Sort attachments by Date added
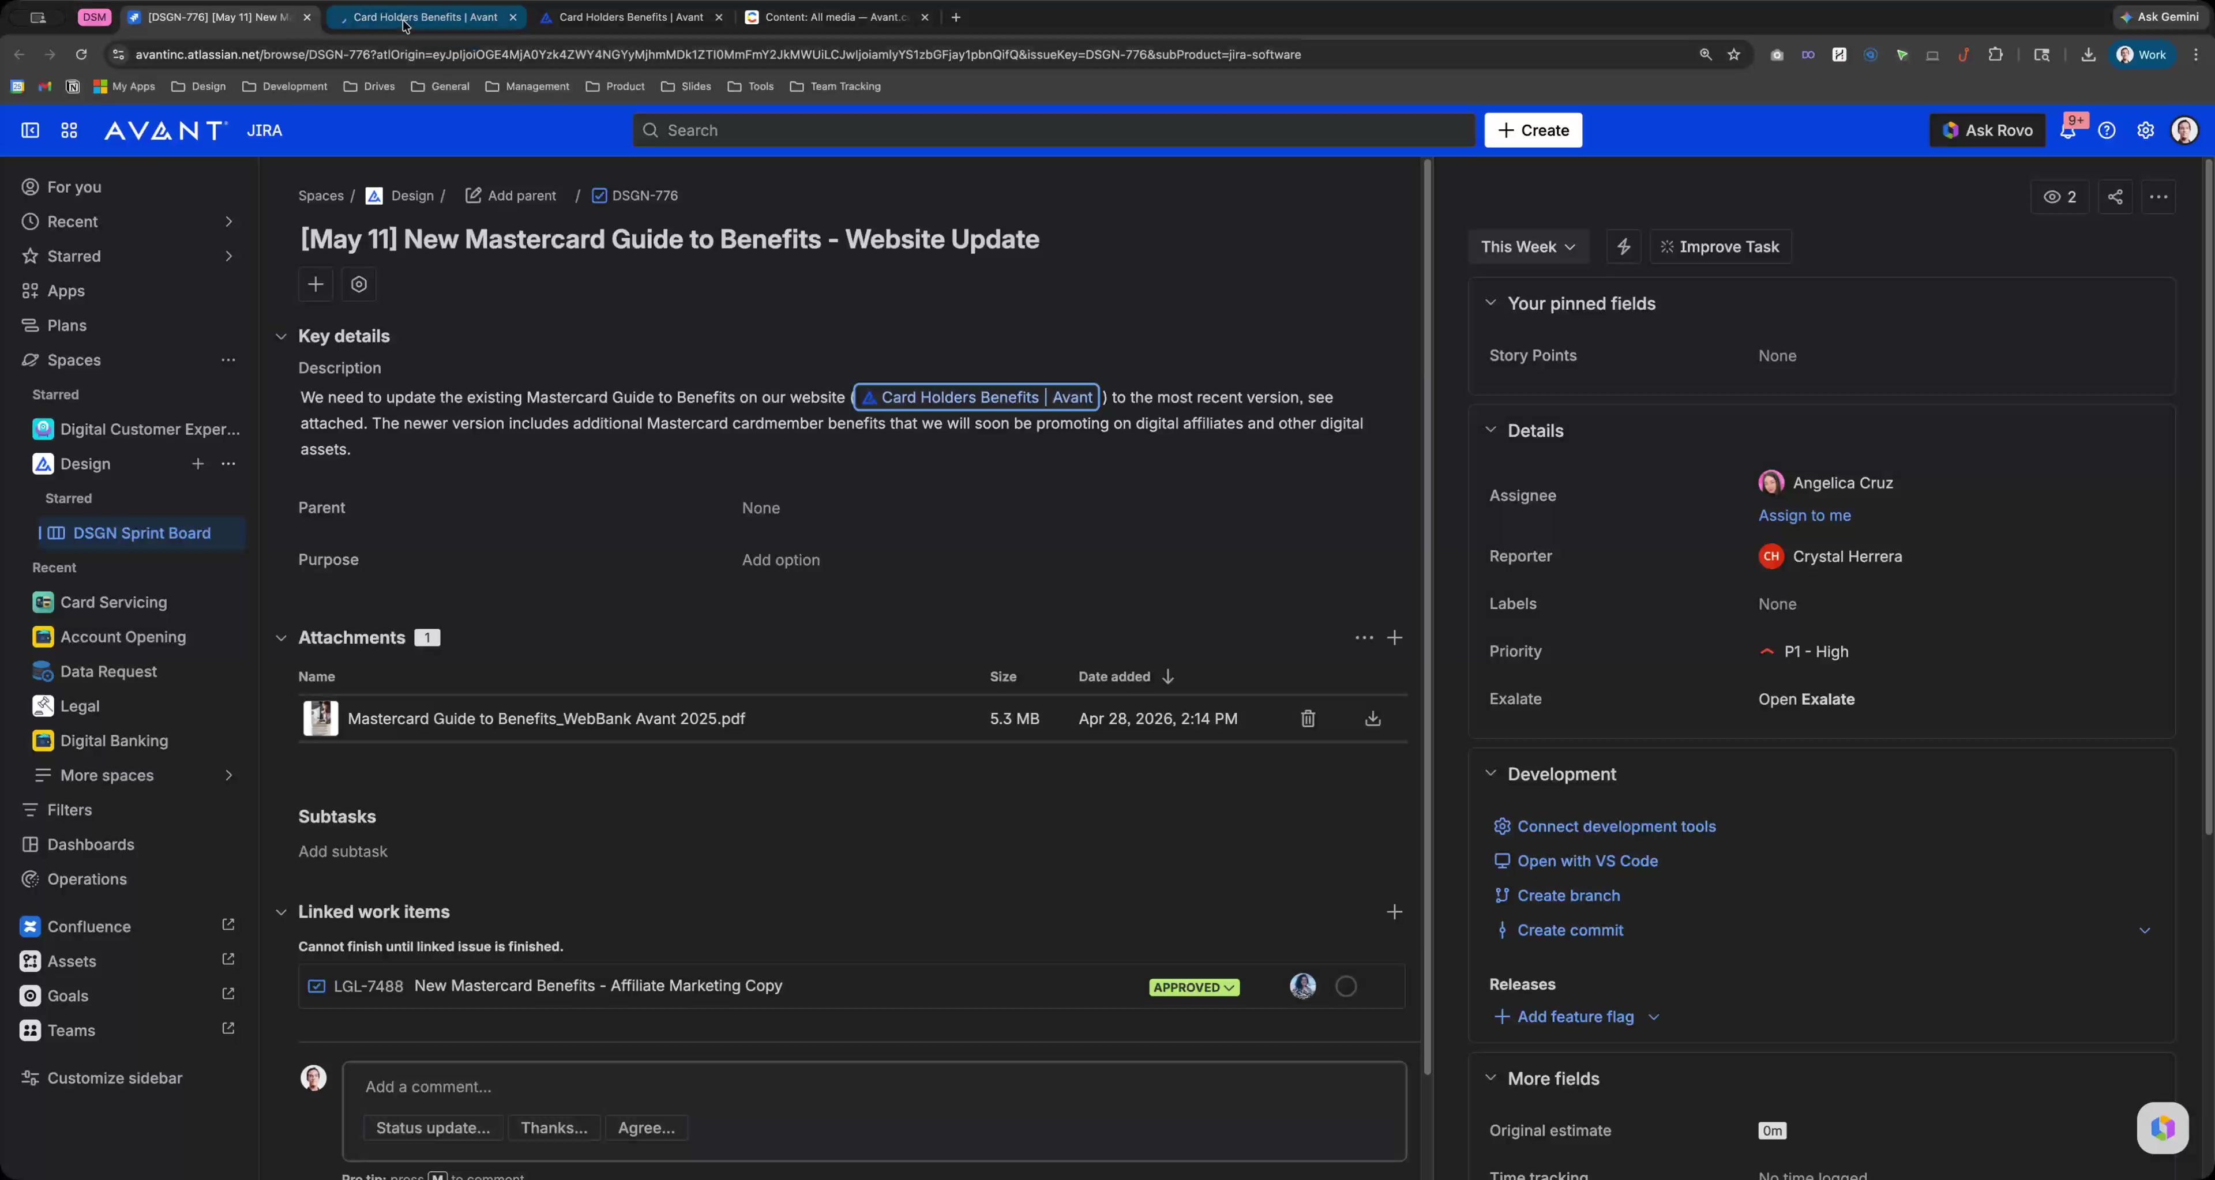2215x1180 pixels. [1127, 677]
